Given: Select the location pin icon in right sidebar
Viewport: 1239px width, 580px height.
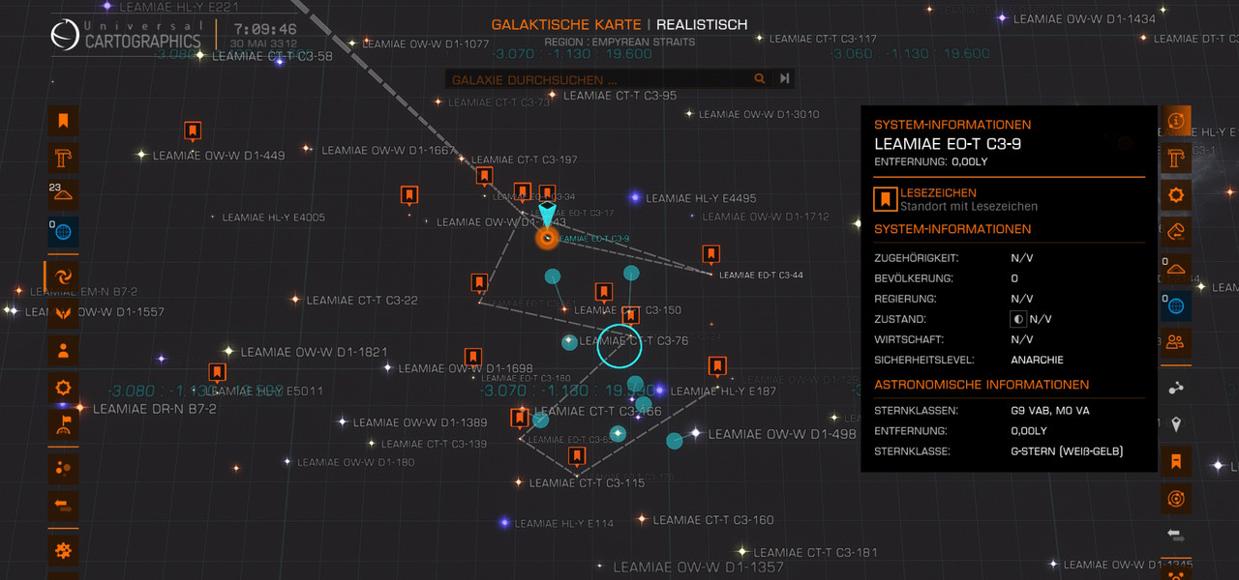Looking at the screenshot, I should point(1176,424).
